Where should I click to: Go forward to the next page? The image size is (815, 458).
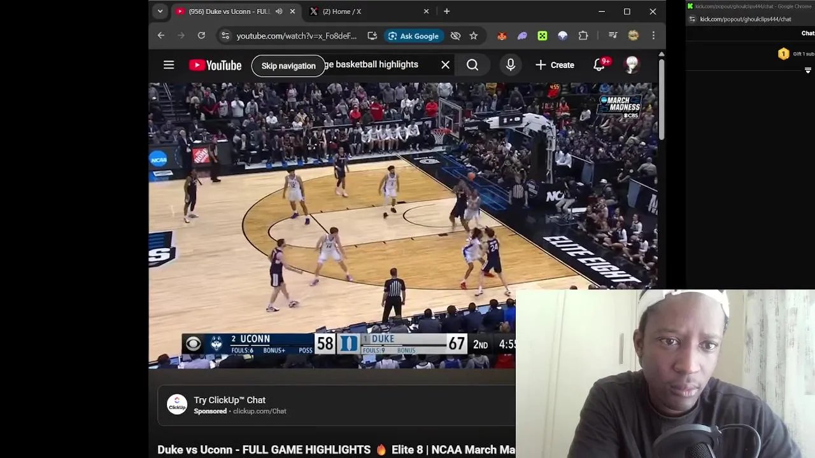click(x=181, y=36)
